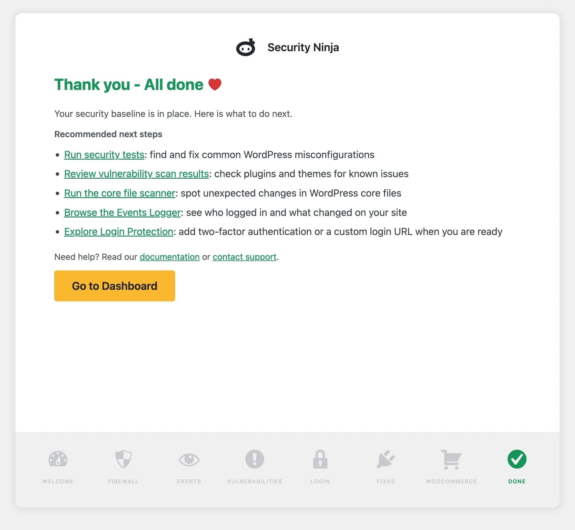Image resolution: width=575 pixels, height=530 pixels.
Task: Click the Security Ninja logo icon
Action: 246,47
